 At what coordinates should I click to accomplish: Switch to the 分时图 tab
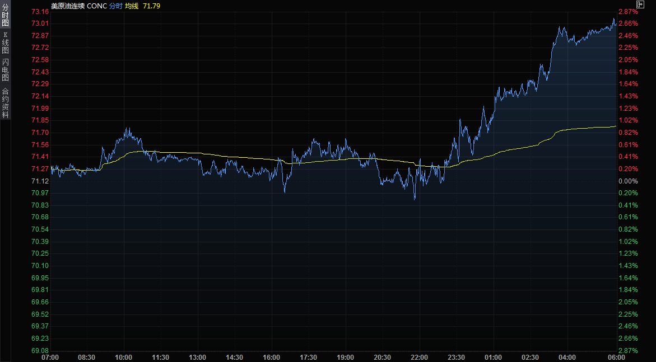5,15
